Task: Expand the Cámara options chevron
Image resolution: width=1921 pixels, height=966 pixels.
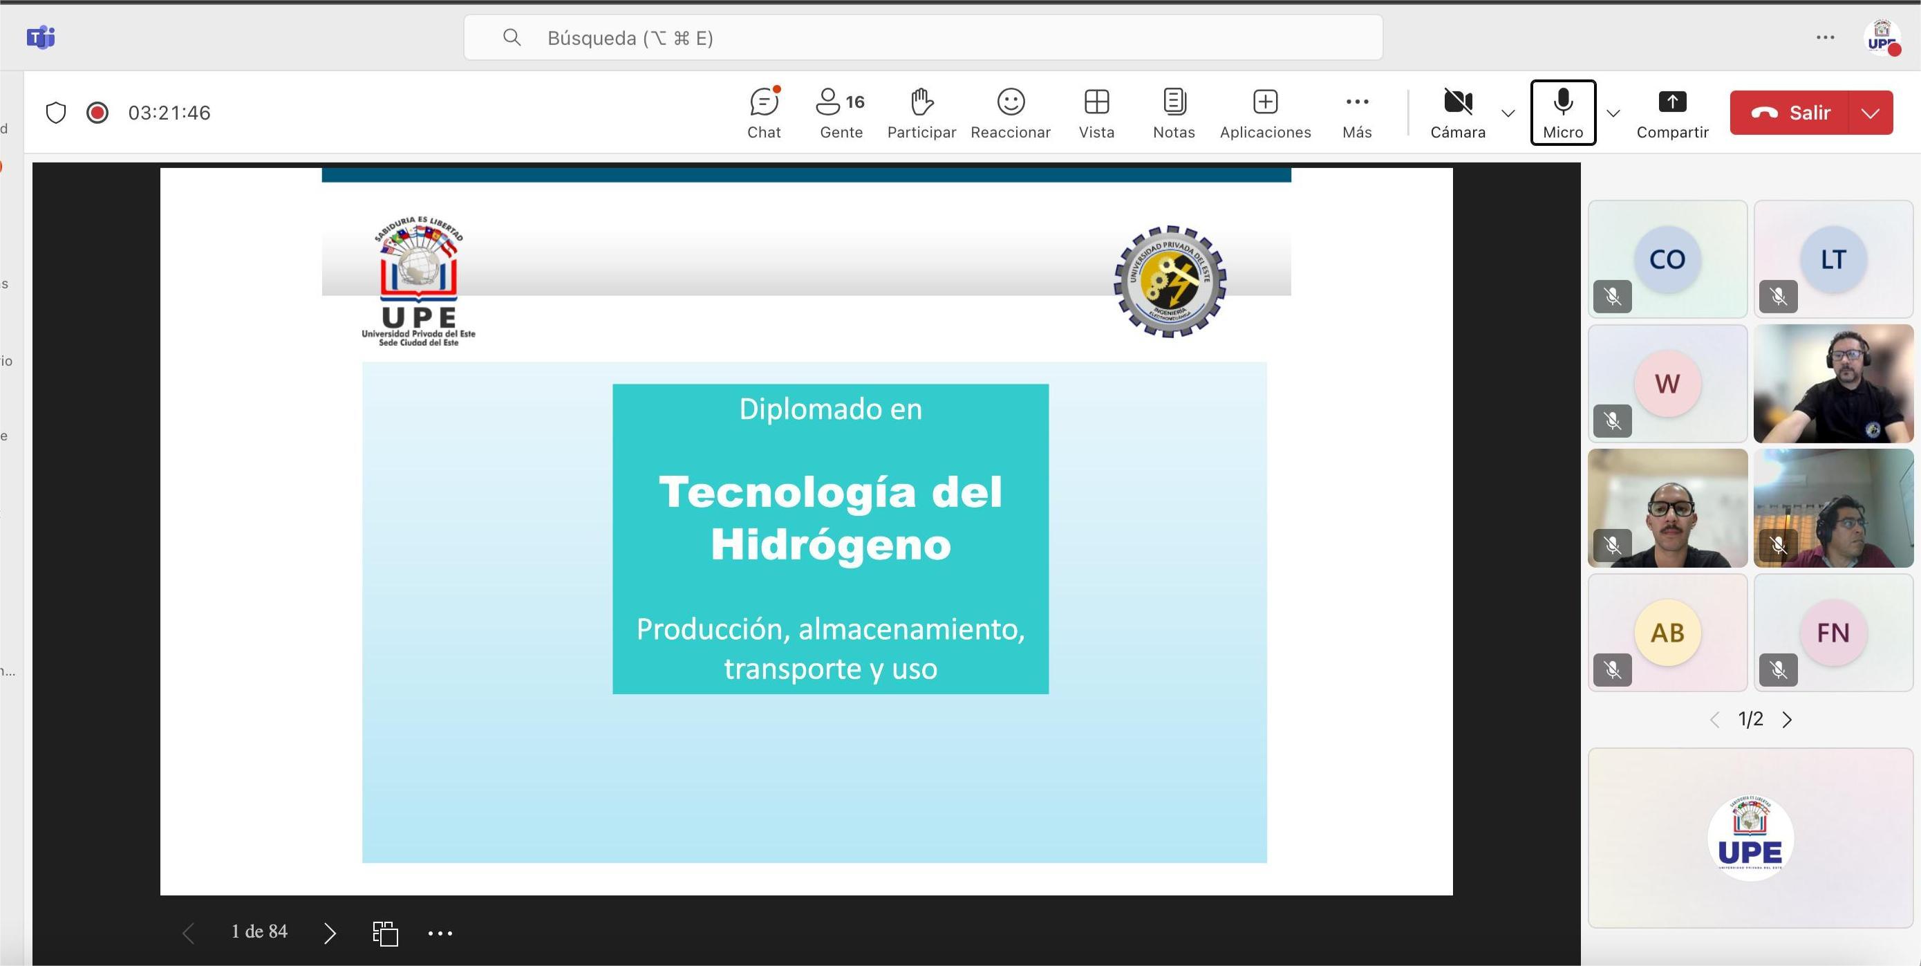Action: click(1508, 113)
